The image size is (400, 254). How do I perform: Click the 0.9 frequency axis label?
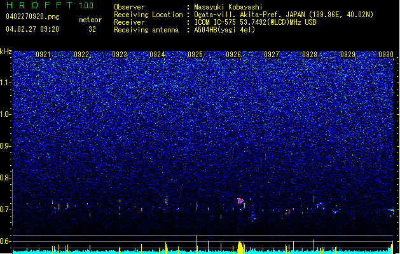point(6,146)
